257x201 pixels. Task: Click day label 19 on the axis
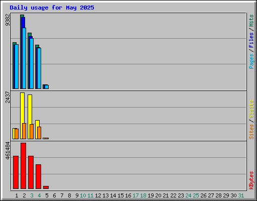[x=151, y=195]
